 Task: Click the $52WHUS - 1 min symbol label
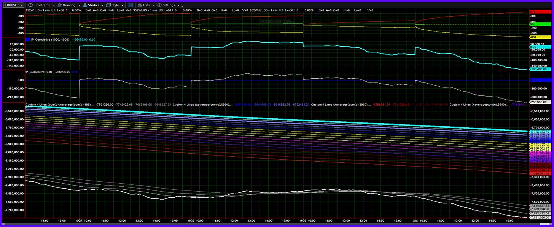click(38, 10)
